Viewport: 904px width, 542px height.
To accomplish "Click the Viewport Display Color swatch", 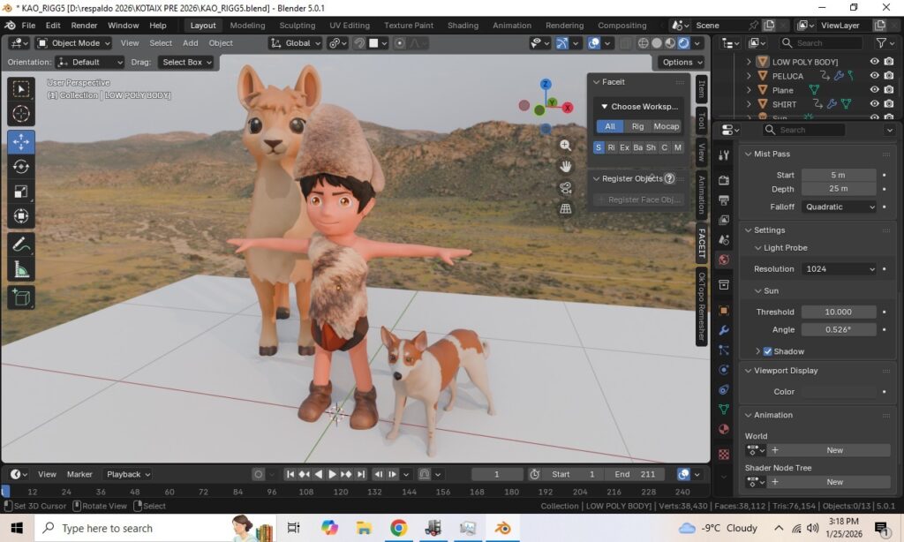I will point(840,392).
